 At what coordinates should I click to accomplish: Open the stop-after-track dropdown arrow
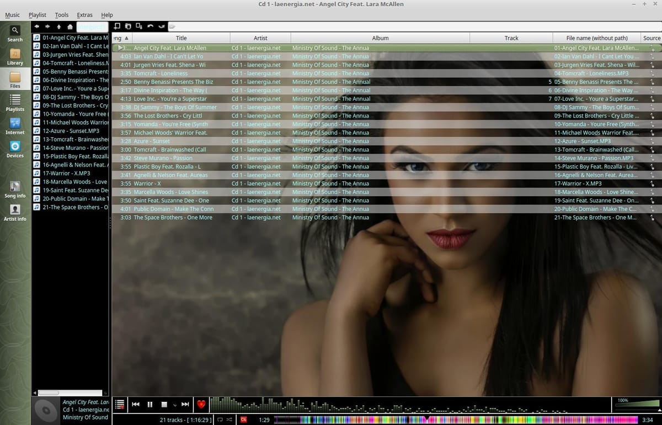(x=174, y=405)
